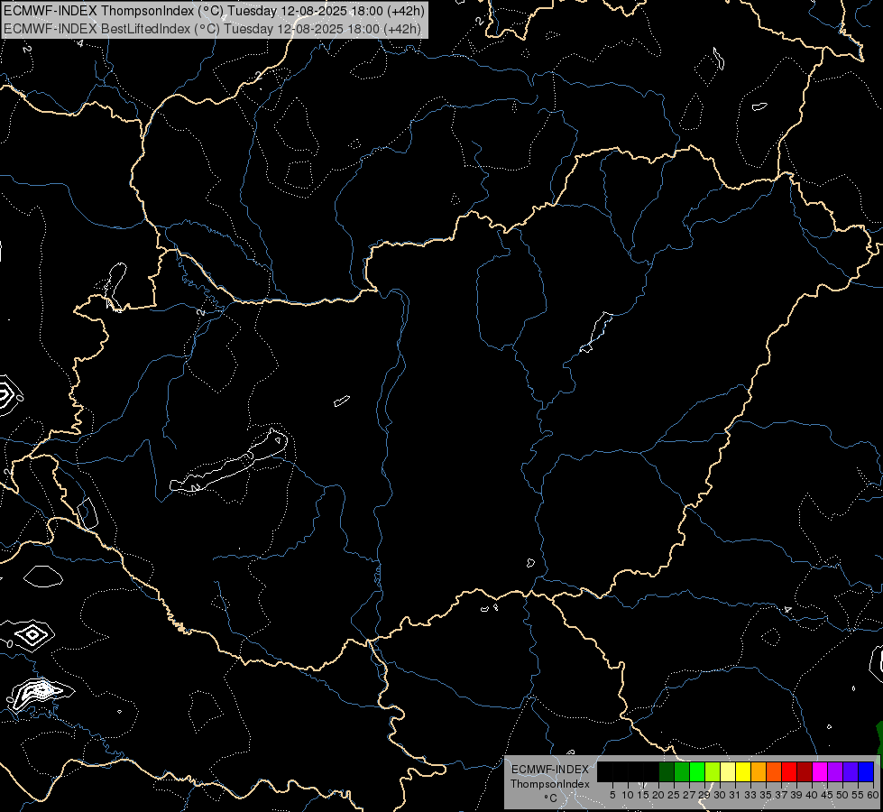Click the purple 45–50 legend swatch
This screenshot has height=812, width=883.
pos(835,772)
